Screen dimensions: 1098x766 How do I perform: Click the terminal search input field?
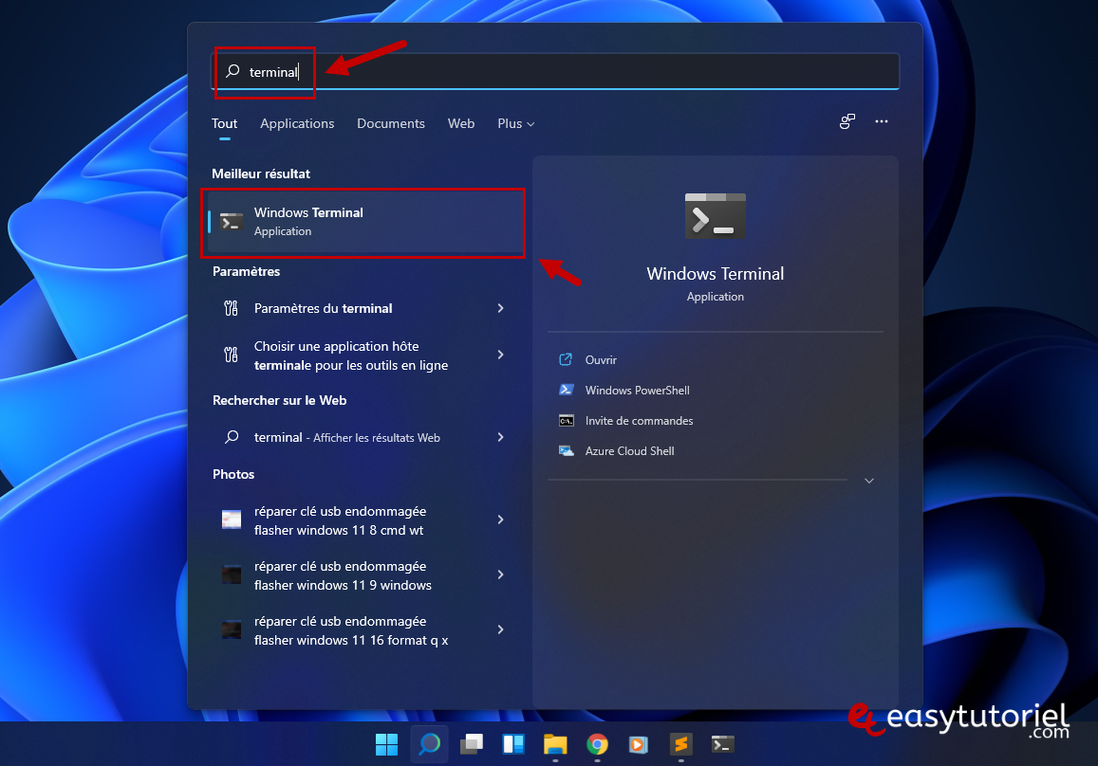pyautogui.click(x=554, y=71)
